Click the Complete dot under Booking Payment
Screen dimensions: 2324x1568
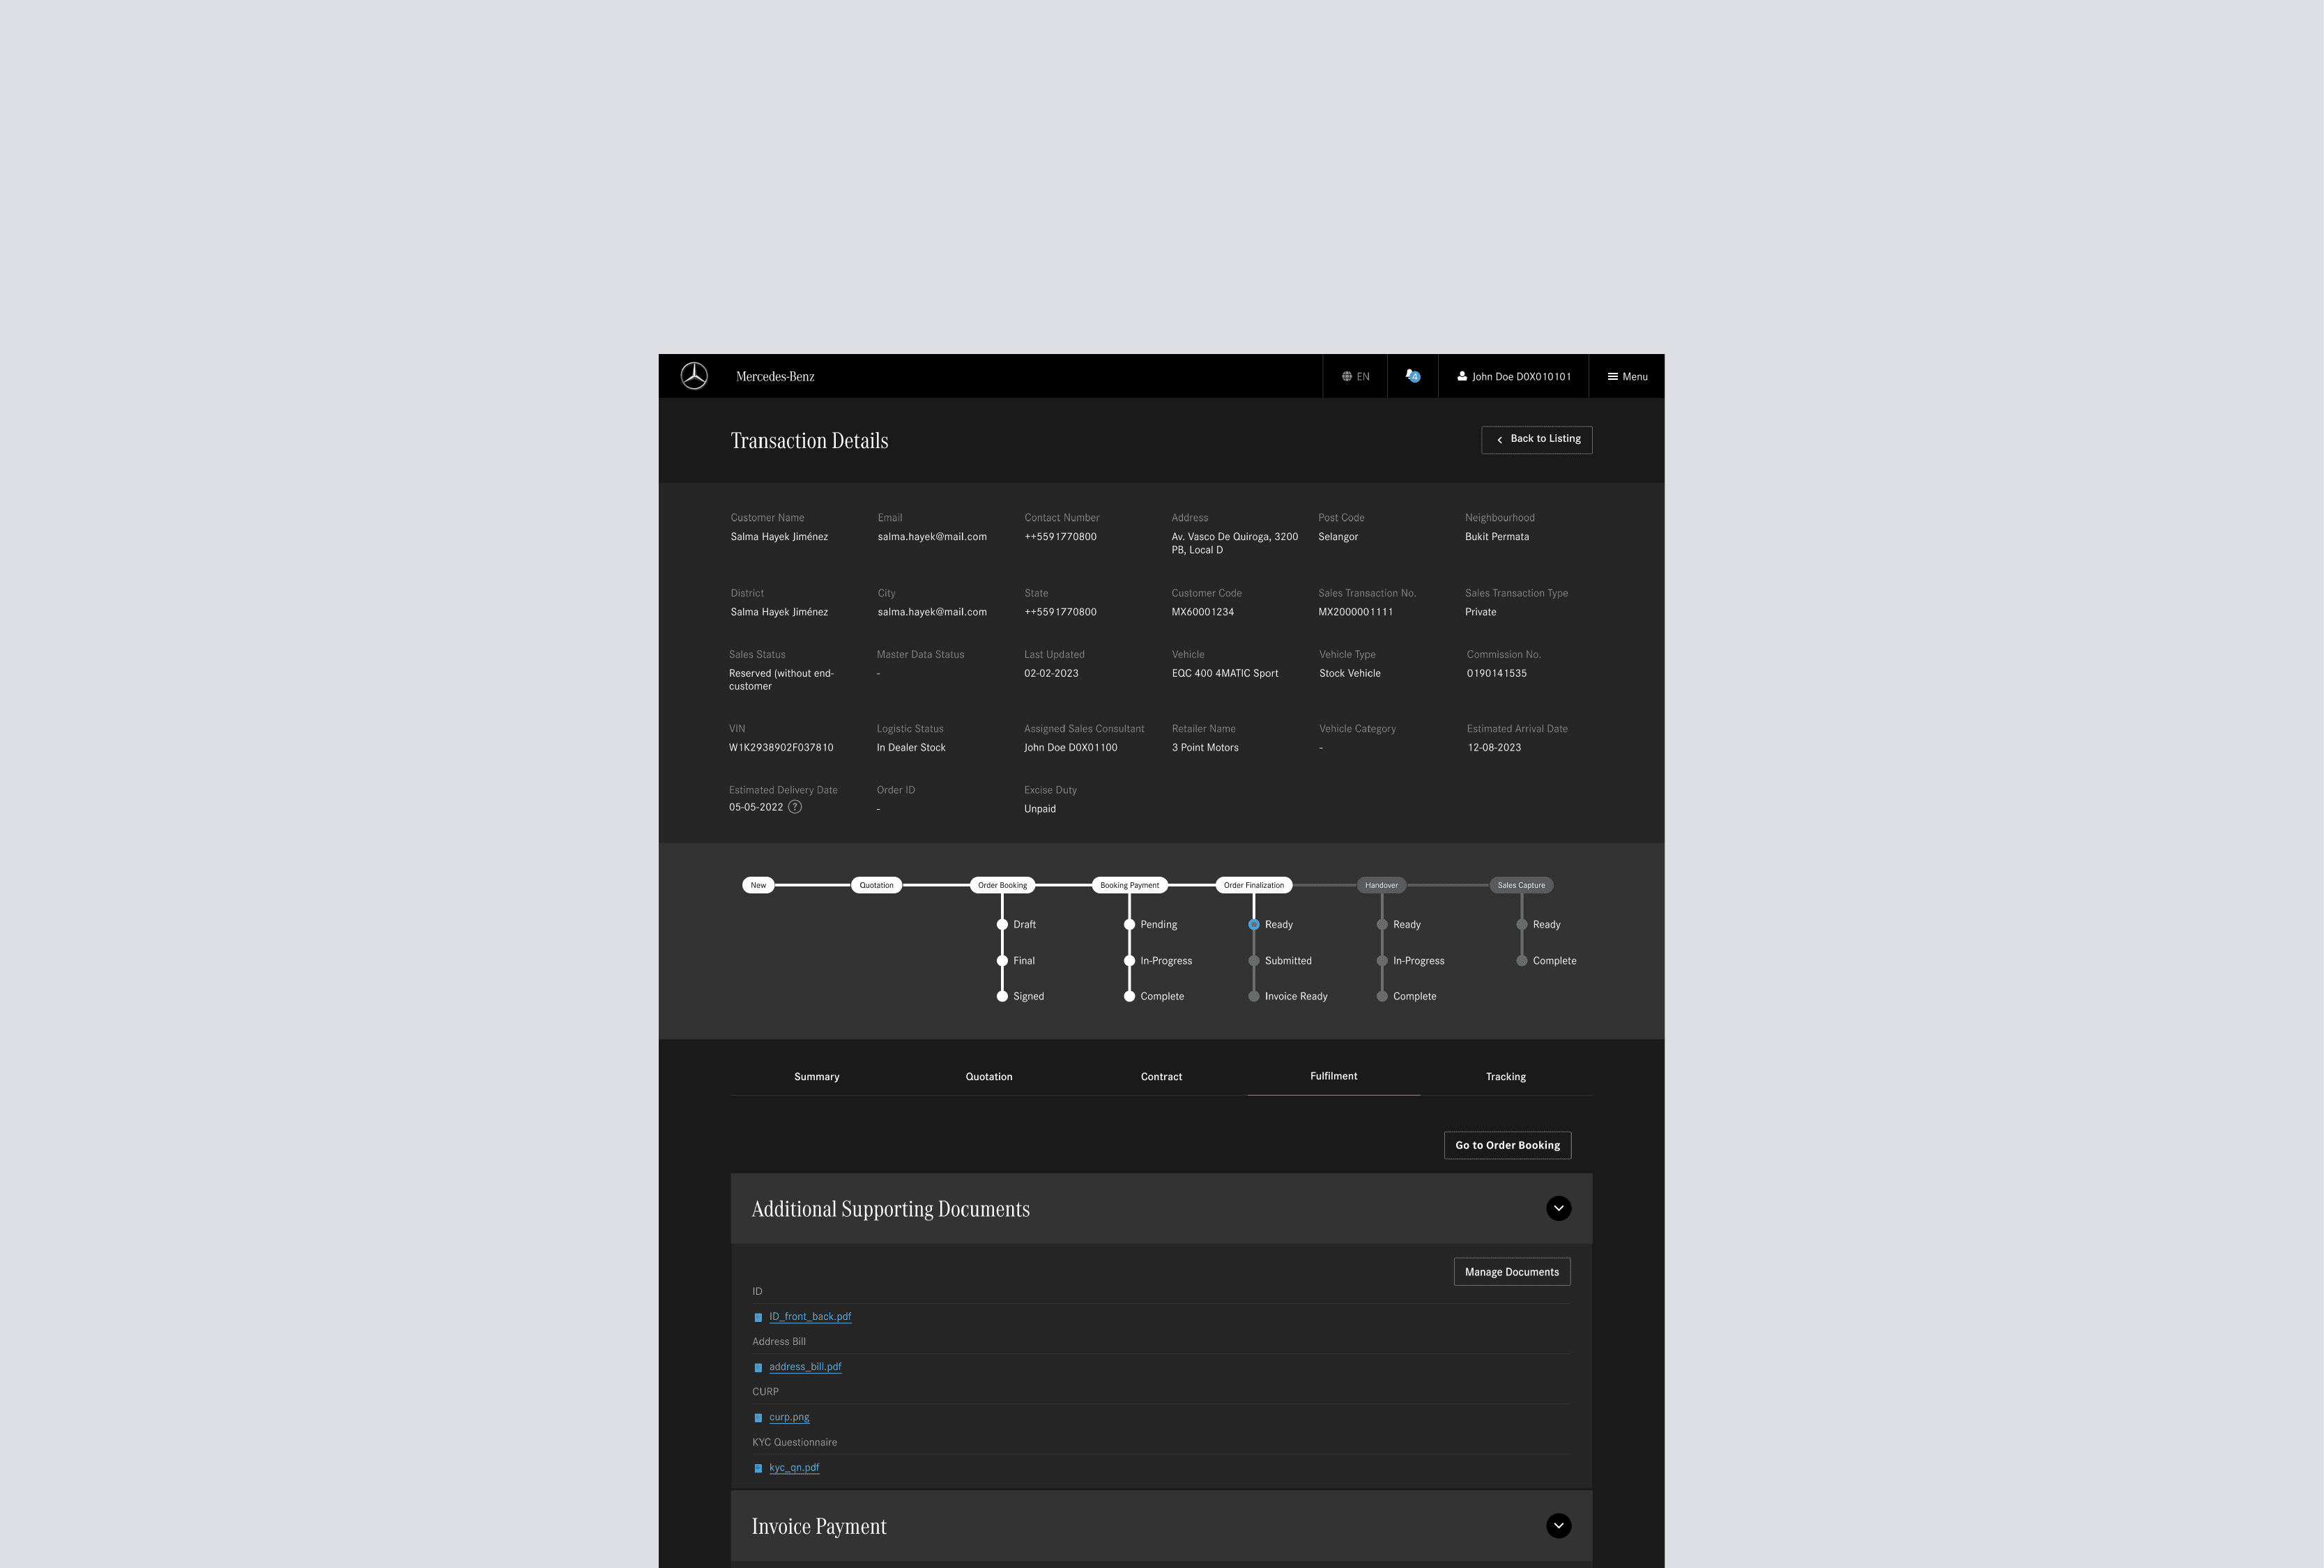pyautogui.click(x=1129, y=997)
